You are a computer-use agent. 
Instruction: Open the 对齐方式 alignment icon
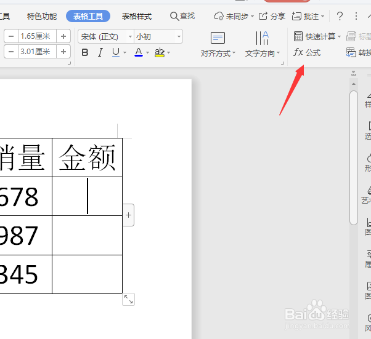click(218, 38)
